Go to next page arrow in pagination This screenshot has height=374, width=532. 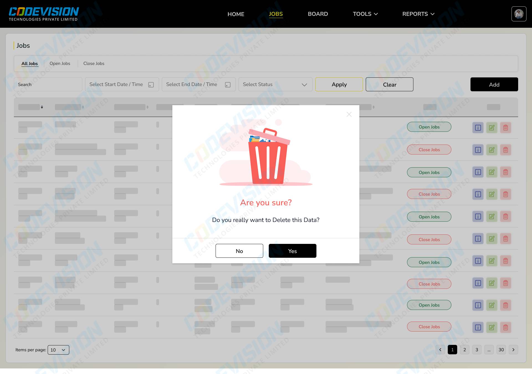(513, 350)
